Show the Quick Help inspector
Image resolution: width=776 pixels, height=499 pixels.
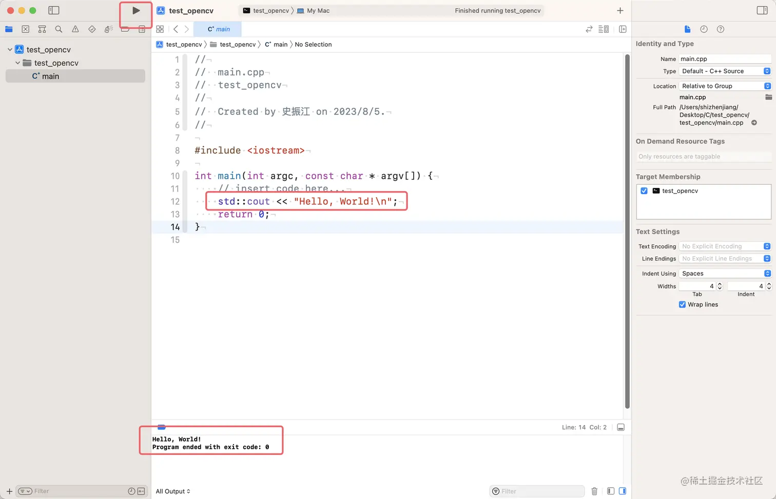tap(721, 29)
